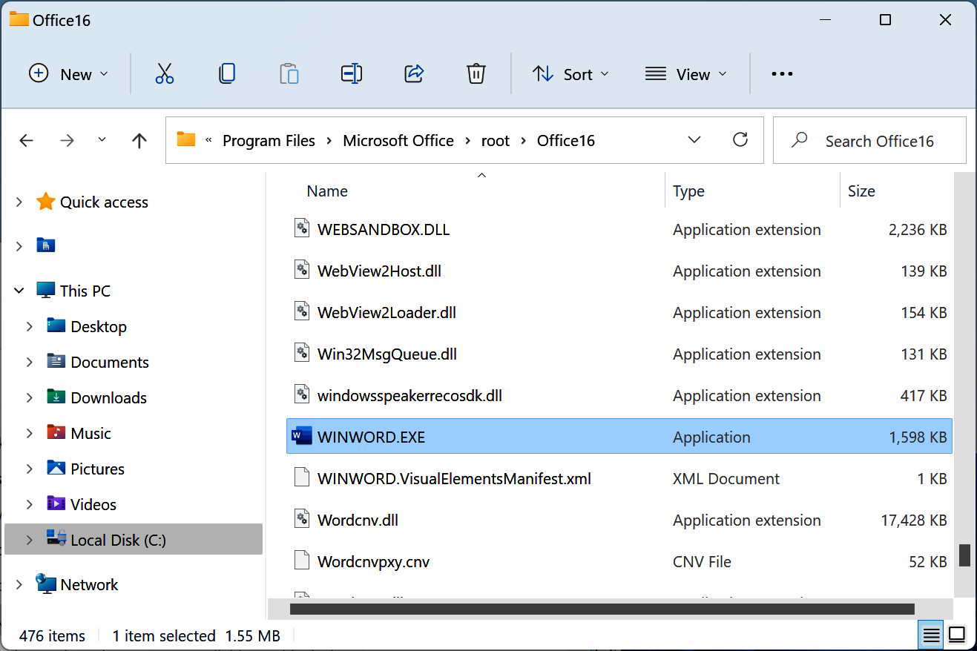The width and height of the screenshot is (977, 651).
Task: Collapse the This PC tree node
Action: click(19, 291)
